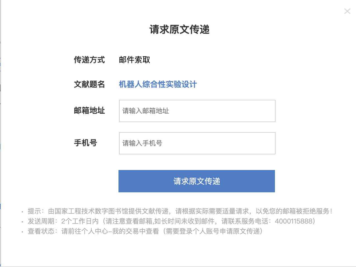Click 国家工程技术数字图书馆 in the hint text
This screenshot has height=267, width=356.
coord(91,211)
